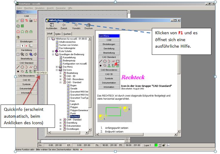The height and width of the screenshot is (154, 220).
Task: Click the lock icon in status bar
Action: [x=164, y=145]
